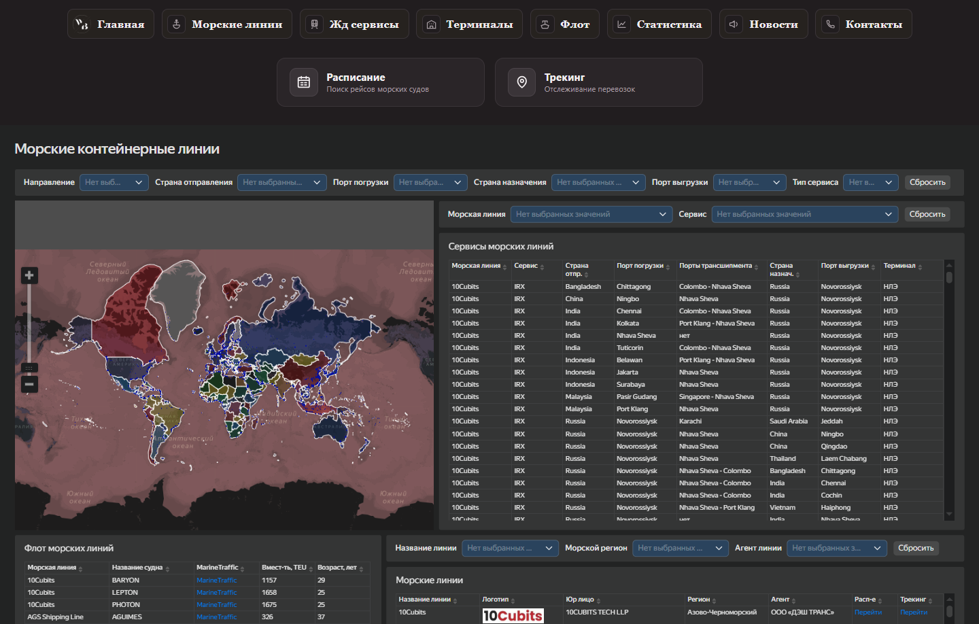Click the home icon next to Главная
The height and width of the screenshot is (624, 979).
tap(82, 24)
